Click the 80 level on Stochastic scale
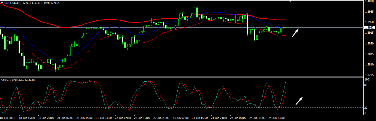 (x=366, y=85)
